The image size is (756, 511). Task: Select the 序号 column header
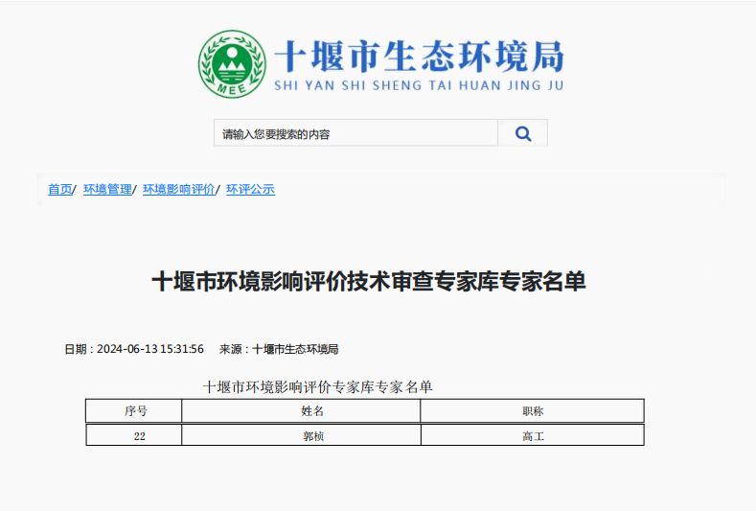click(134, 411)
